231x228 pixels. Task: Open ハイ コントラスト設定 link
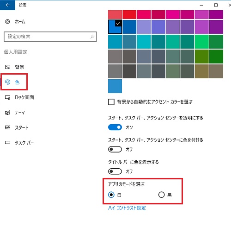(127, 208)
